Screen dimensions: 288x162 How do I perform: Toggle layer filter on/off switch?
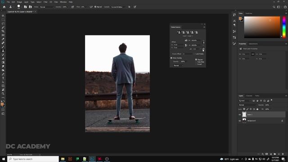271,100
